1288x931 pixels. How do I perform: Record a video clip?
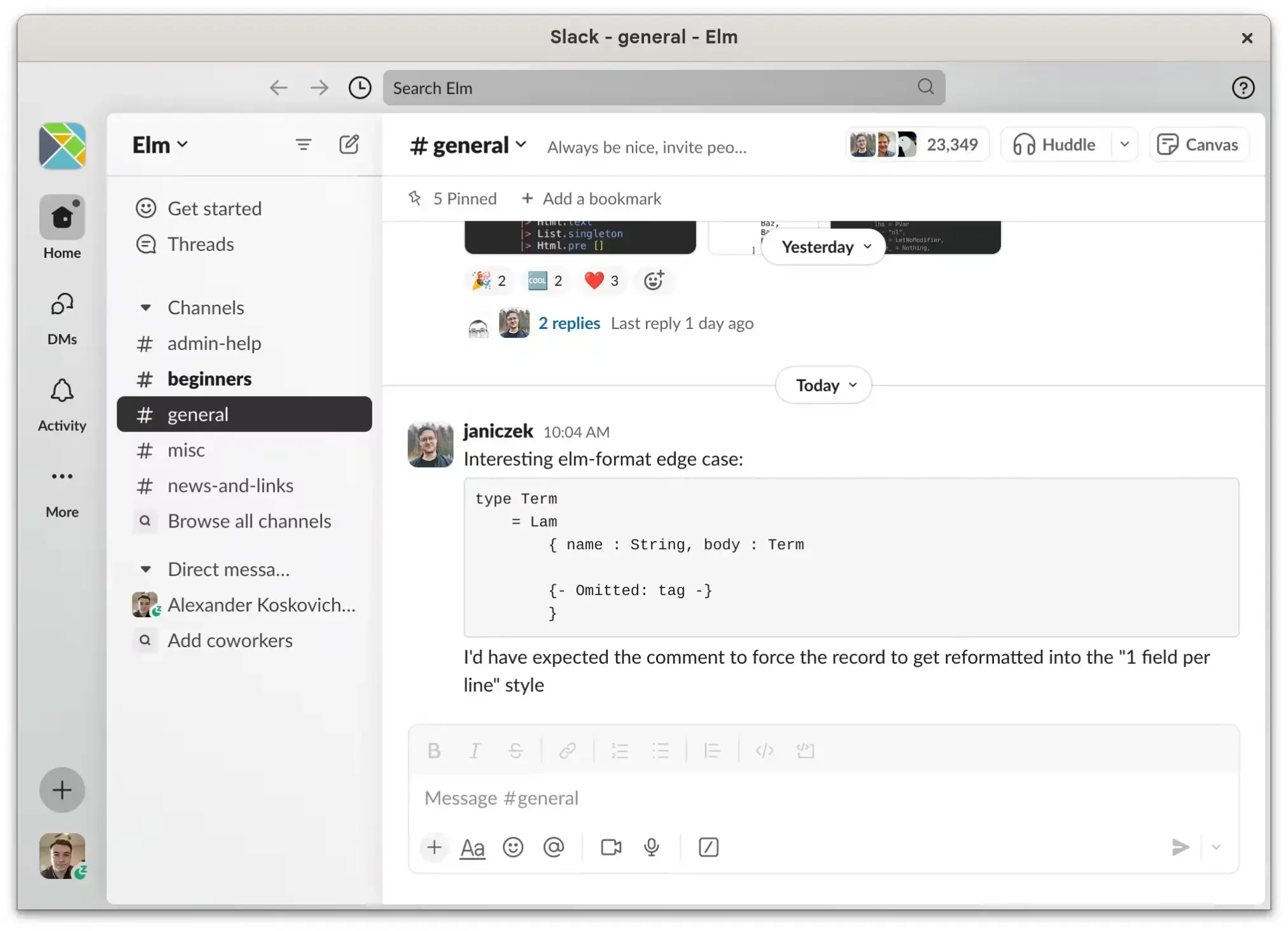pos(611,847)
